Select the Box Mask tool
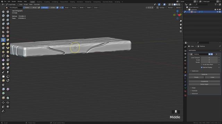 [3, 76]
